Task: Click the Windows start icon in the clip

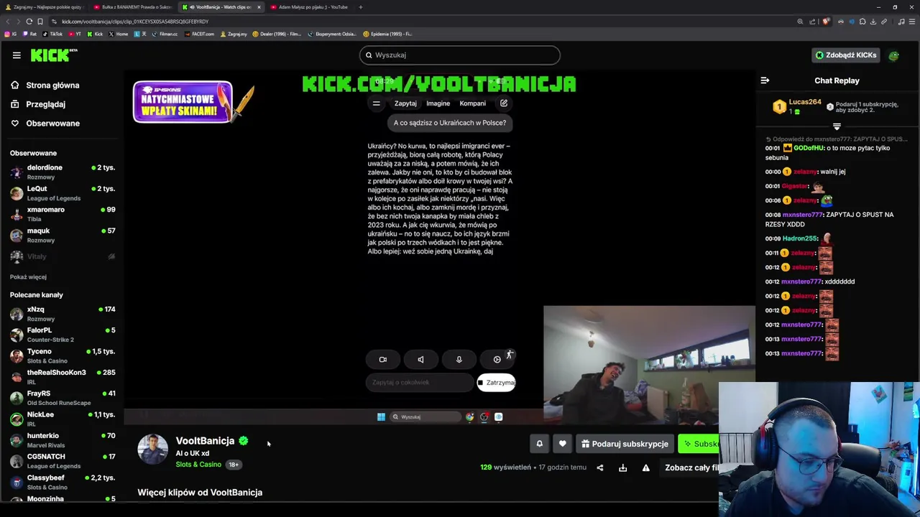Action: (x=381, y=416)
